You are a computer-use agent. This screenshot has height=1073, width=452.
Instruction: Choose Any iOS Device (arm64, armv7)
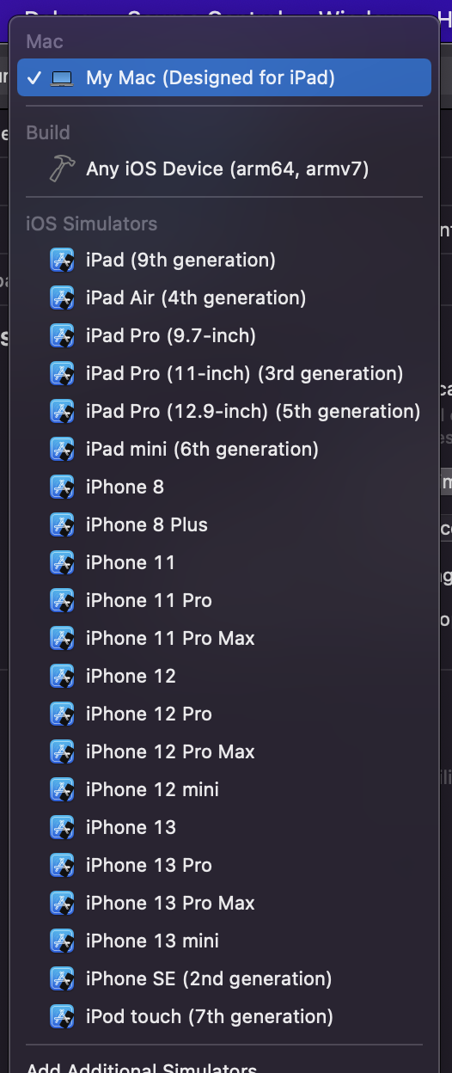(x=223, y=169)
